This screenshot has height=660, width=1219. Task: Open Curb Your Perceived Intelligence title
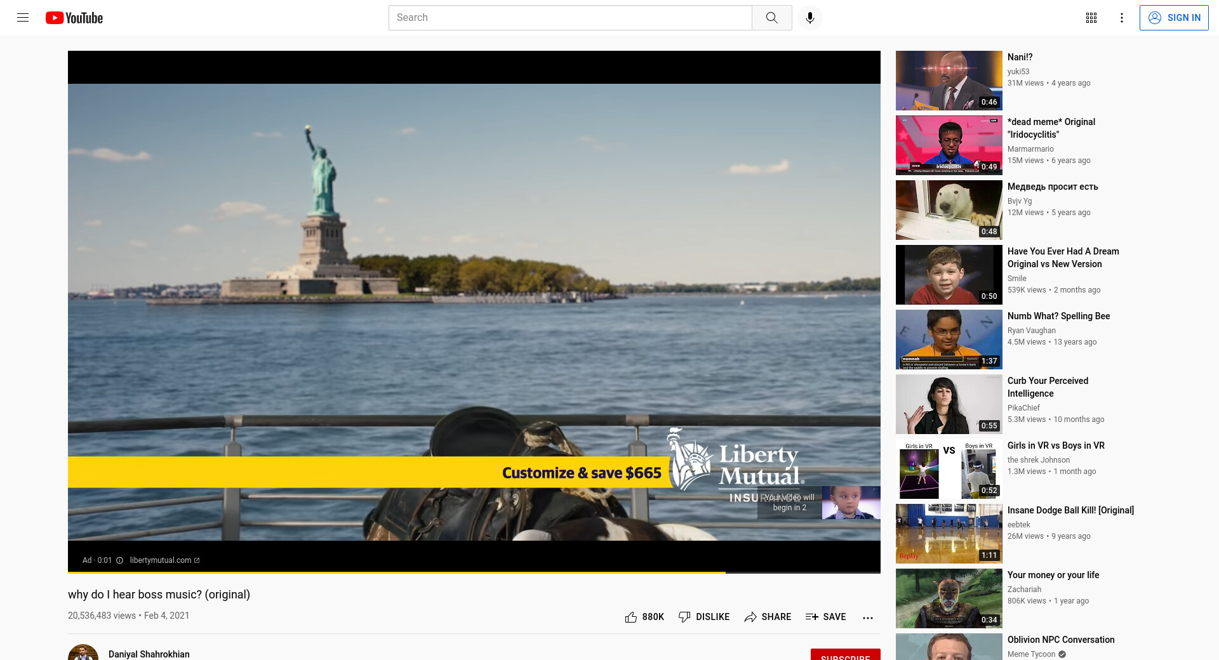coord(1048,387)
